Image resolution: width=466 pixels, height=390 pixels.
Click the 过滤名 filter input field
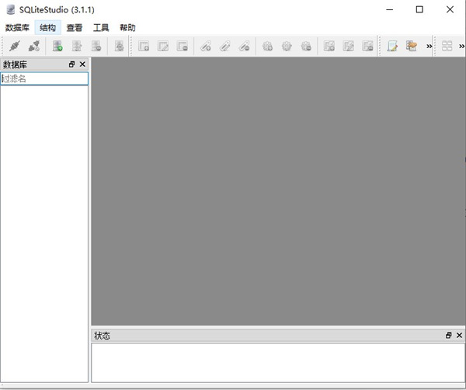[44, 78]
